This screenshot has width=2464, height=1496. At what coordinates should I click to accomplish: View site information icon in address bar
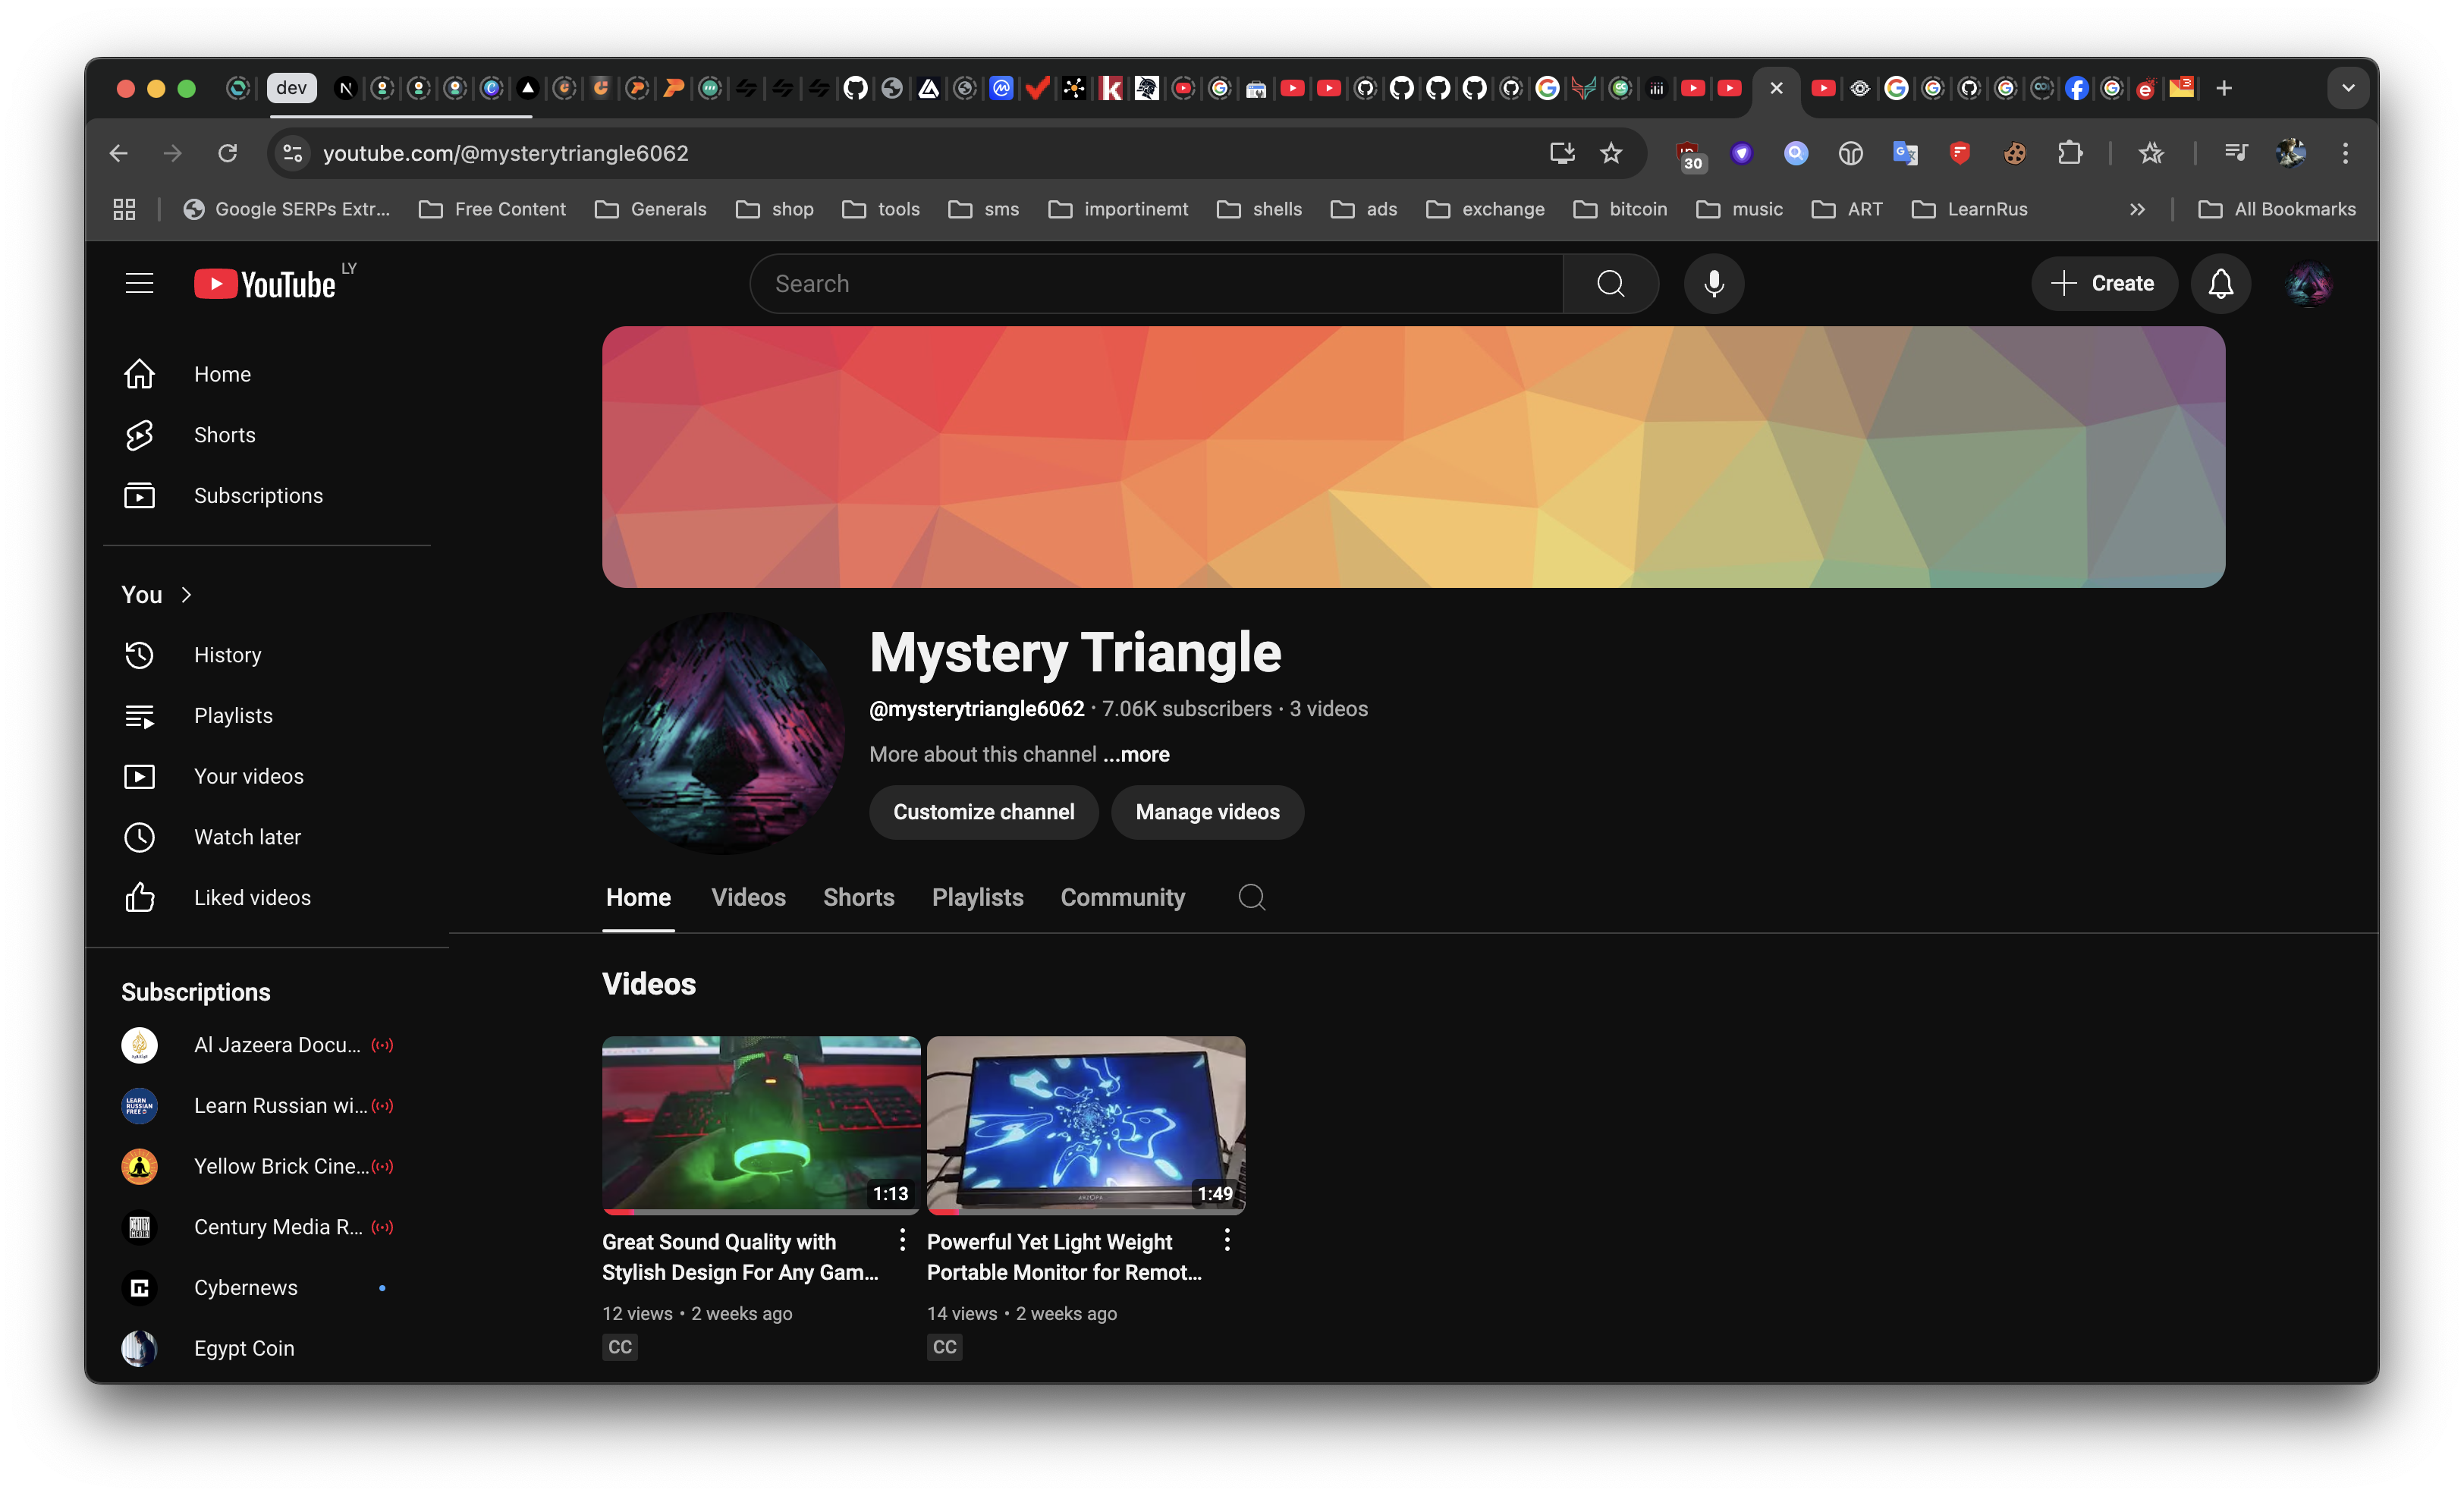(293, 153)
